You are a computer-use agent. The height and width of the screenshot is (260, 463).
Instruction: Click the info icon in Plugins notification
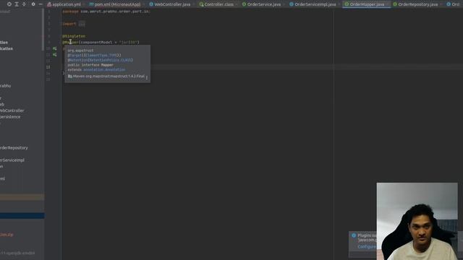tap(354, 235)
